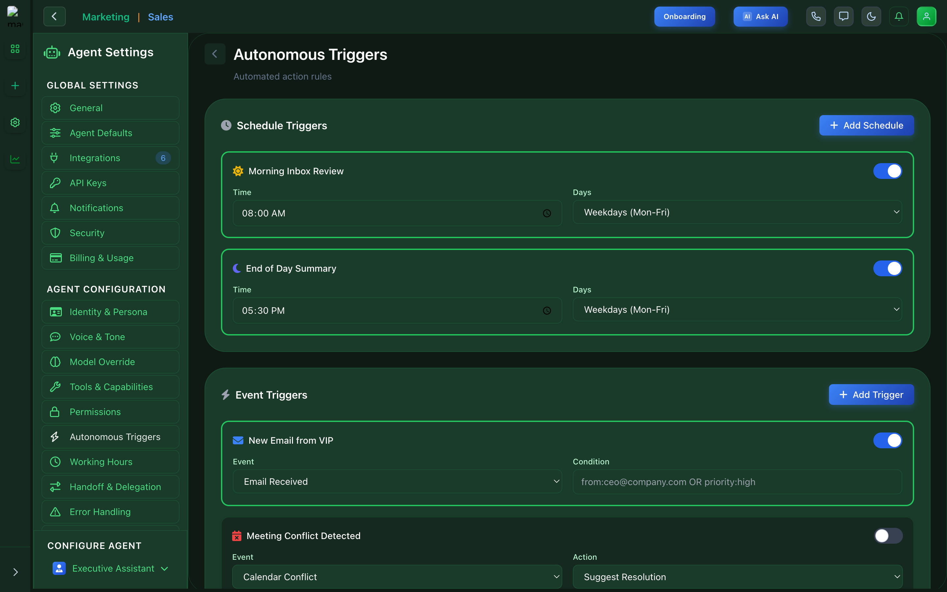This screenshot has height=592, width=947.
Task: Open the Calendar Conflict event dropdown
Action: (x=397, y=577)
